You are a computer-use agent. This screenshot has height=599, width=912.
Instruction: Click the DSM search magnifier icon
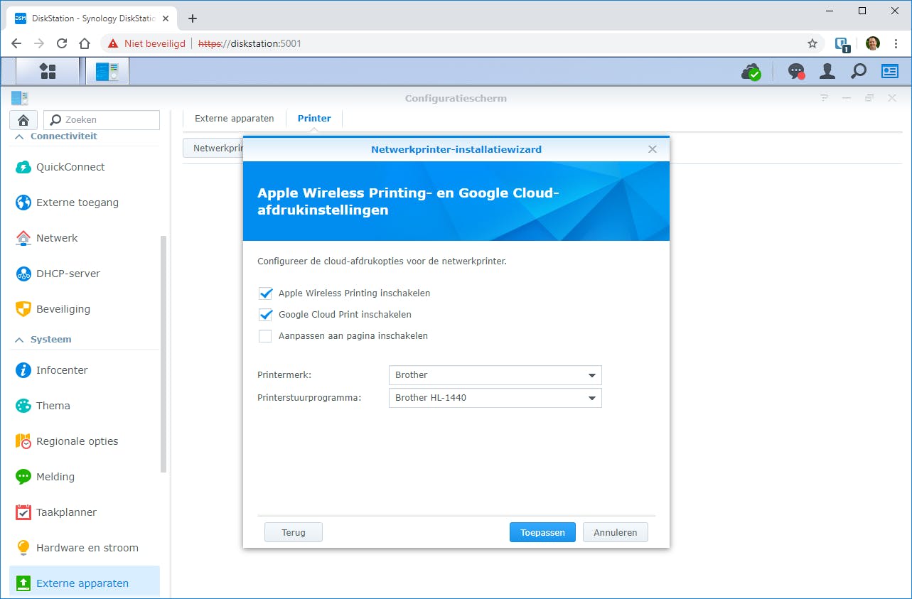click(x=858, y=71)
